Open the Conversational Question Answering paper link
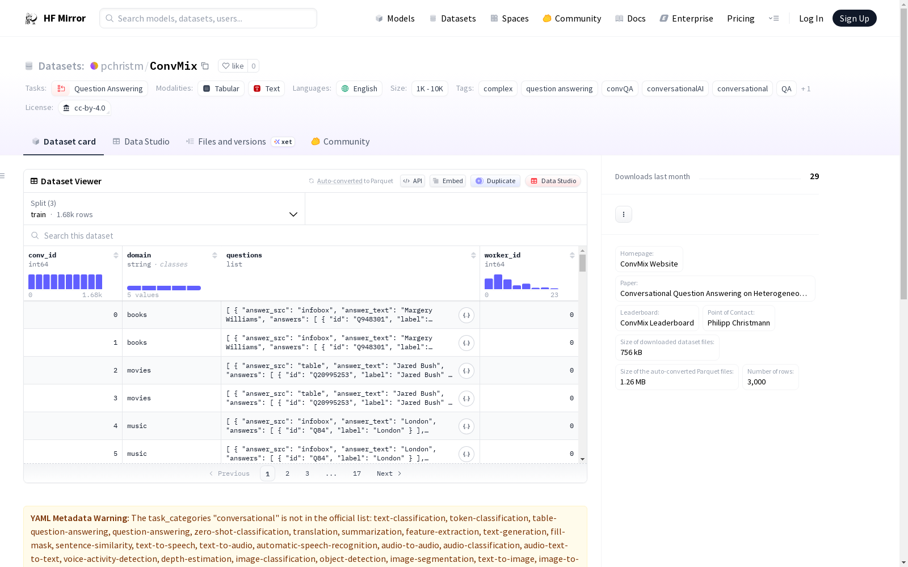 [715, 289]
